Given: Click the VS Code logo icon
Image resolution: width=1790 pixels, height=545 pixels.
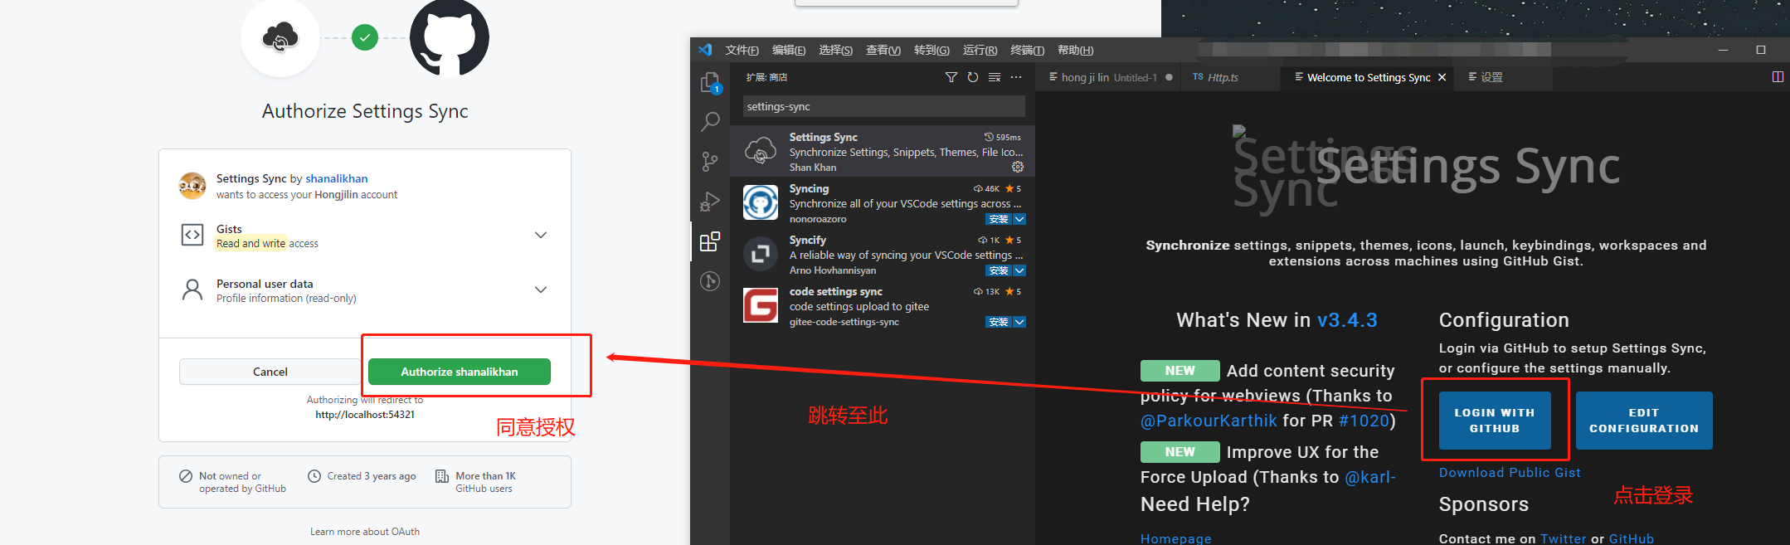Looking at the screenshot, I should click(705, 50).
